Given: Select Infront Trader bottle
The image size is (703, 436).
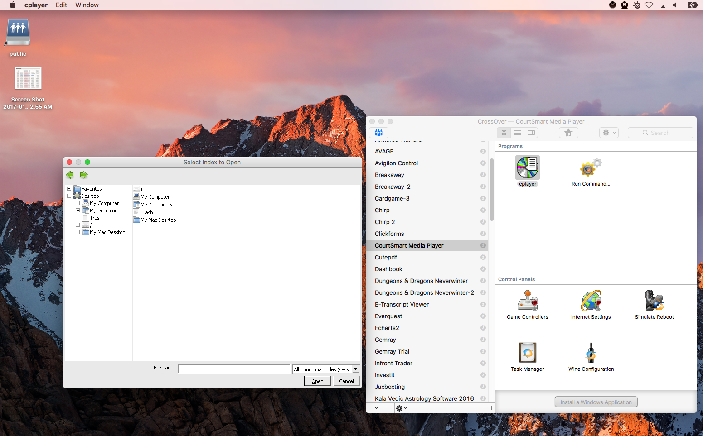Looking at the screenshot, I should click(427, 363).
